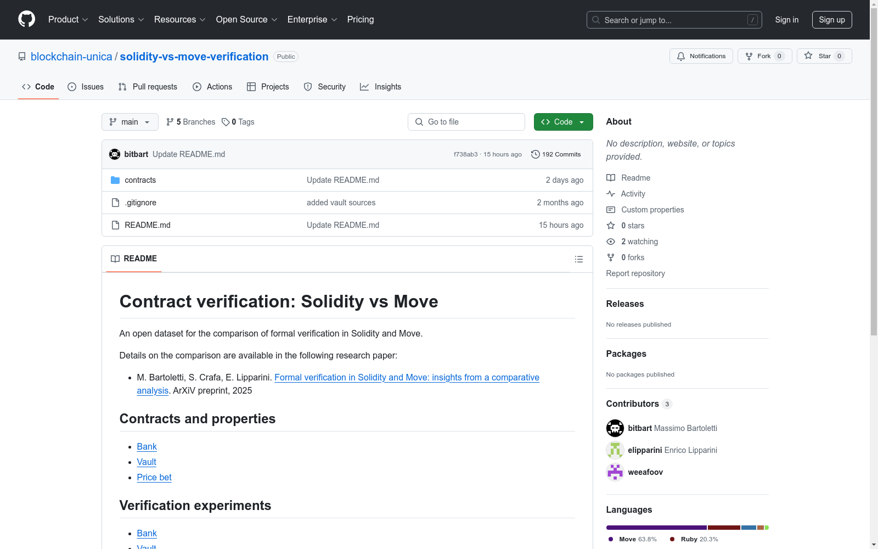878x549 pixels.
Task: Click the Sign in link
Action: (787, 20)
